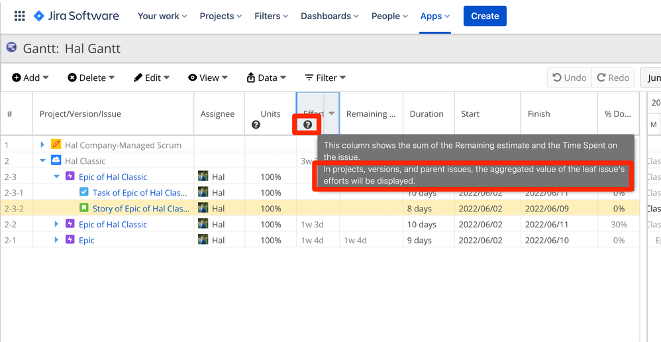Click the Hal Company-Managed Scrum project icon
The image size is (661, 342).
56,144
